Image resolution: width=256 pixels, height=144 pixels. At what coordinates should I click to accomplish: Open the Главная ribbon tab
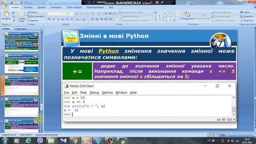tap(15, 7)
